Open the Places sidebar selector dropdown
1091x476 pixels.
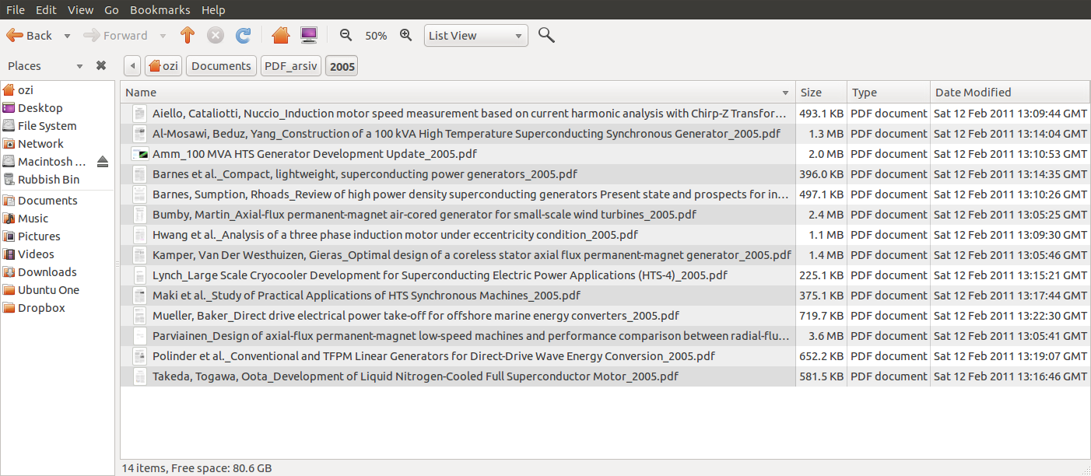coord(79,66)
